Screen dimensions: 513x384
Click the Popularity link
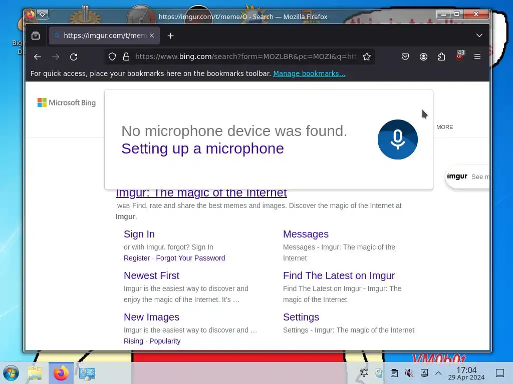165,341
